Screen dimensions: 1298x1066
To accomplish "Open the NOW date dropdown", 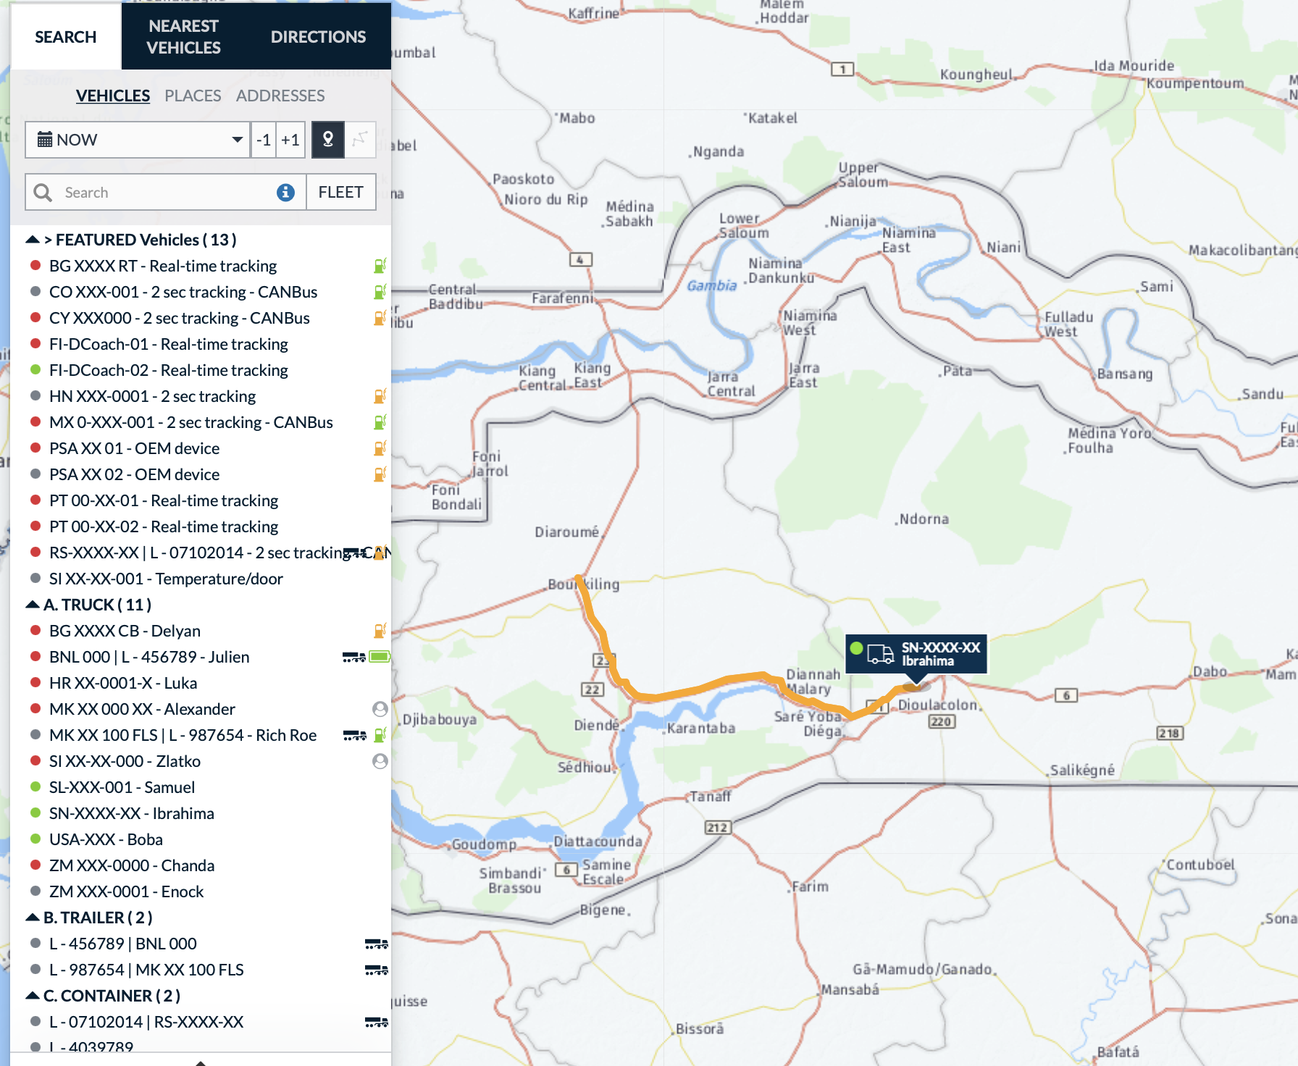I will [138, 140].
